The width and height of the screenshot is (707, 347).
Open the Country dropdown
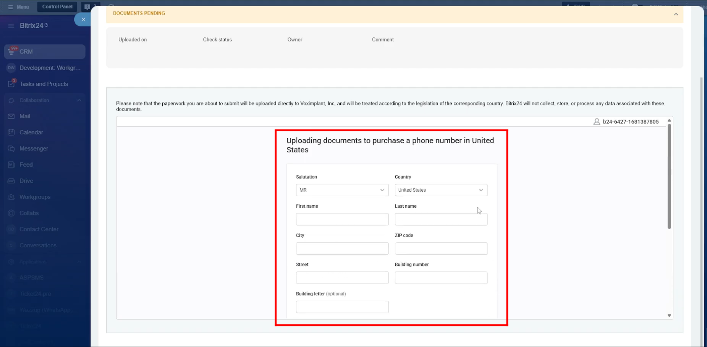441,190
